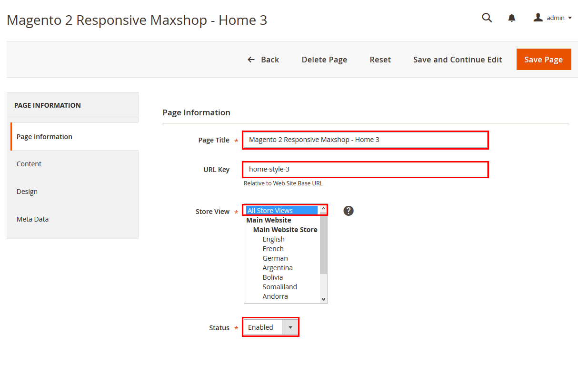
Task: Pick Argentina from the Store View list
Action: (278, 268)
